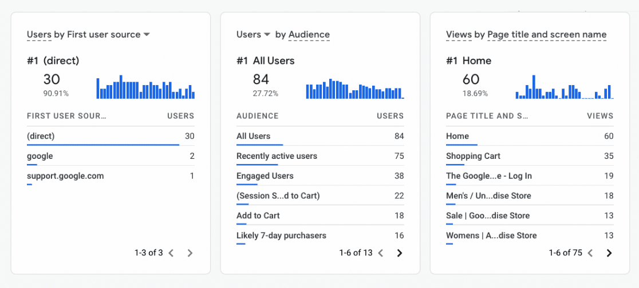
Task: Click the Audience dimension label
Action: point(309,35)
